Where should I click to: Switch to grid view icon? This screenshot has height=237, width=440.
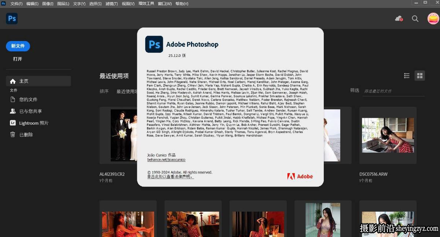tap(420, 76)
